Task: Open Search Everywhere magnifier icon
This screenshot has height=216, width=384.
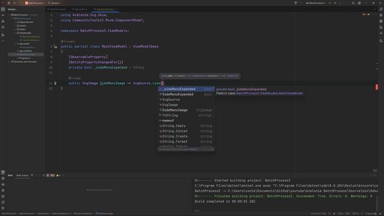Action: point(353,3)
